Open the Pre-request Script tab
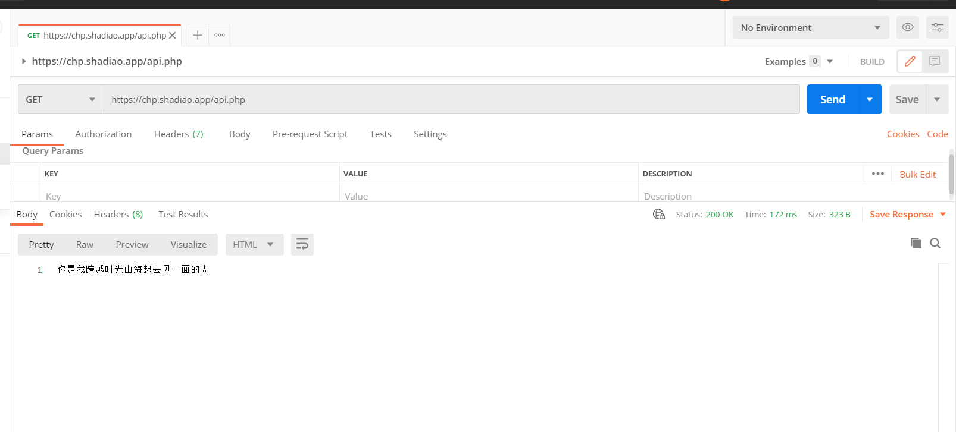 tap(310, 134)
